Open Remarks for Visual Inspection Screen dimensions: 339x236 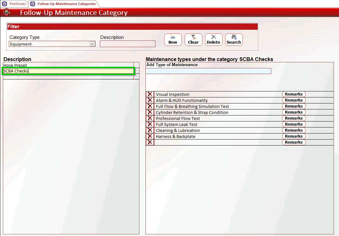coord(293,94)
